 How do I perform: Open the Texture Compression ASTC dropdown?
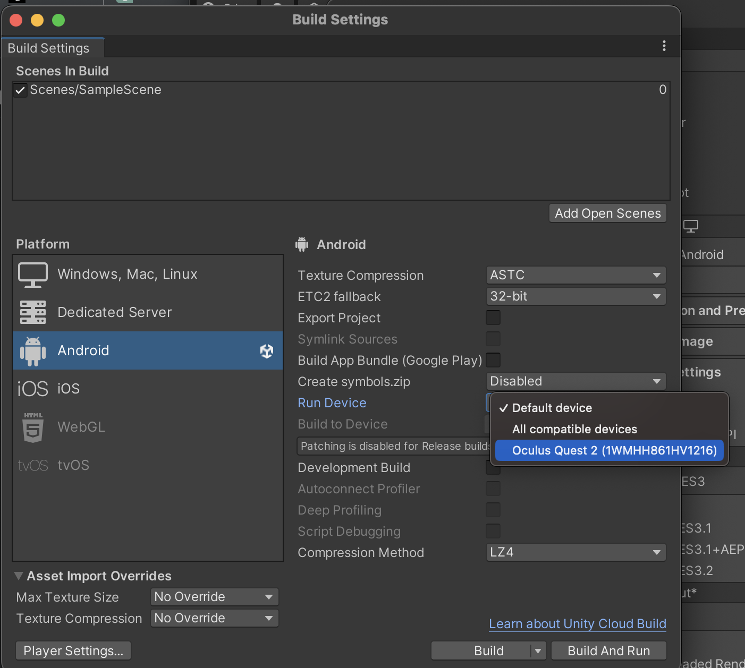click(576, 275)
